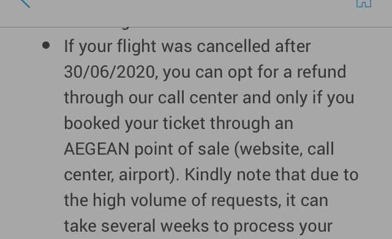The height and width of the screenshot is (239, 392).
Task: Tap 'If your flight was cancelled after' line
Action: click(x=187, y=46)
